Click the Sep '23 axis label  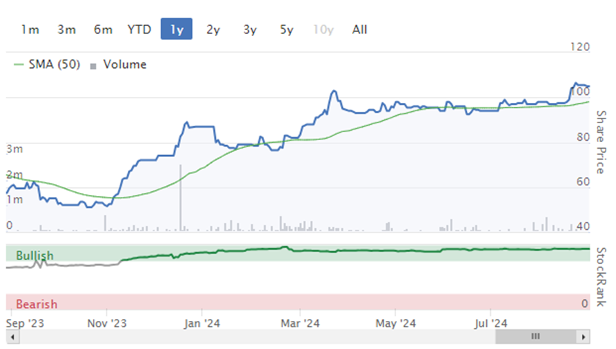[x=25, y=323]
